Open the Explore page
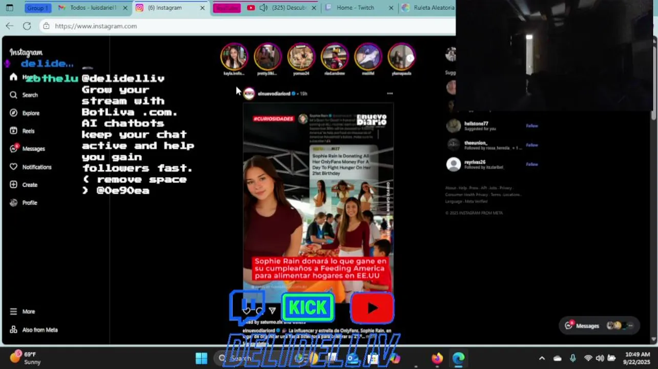Image resolution: width=658 pixels, height=369 pixels. (25, 113)
